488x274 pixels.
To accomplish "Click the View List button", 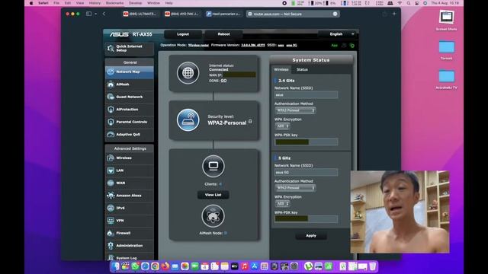I will (213, 195).
